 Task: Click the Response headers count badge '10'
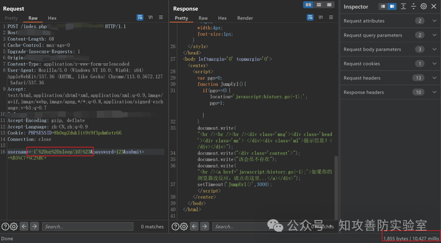tap(418, 92)
